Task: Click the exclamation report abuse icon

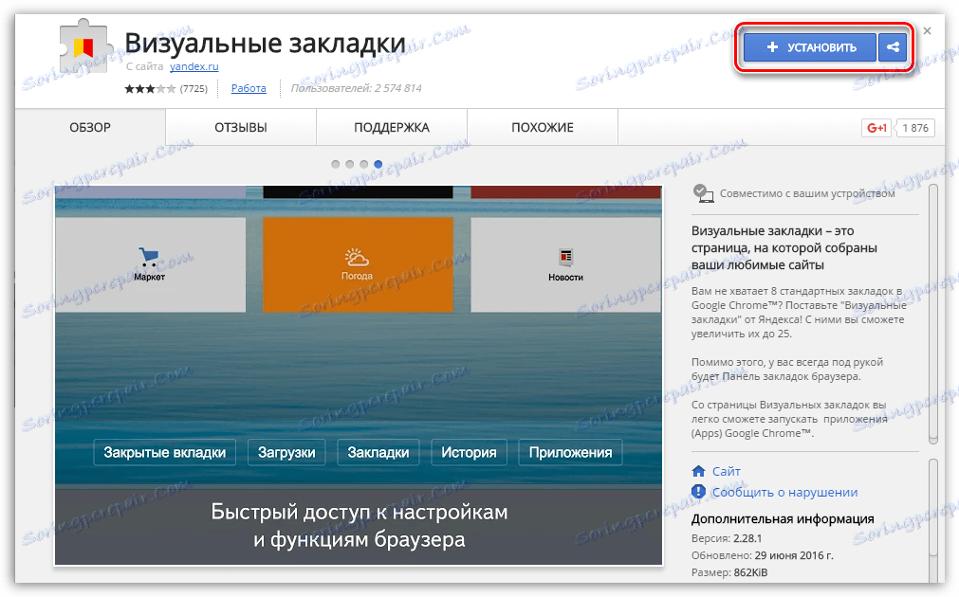Action: [x=698, y=491]
